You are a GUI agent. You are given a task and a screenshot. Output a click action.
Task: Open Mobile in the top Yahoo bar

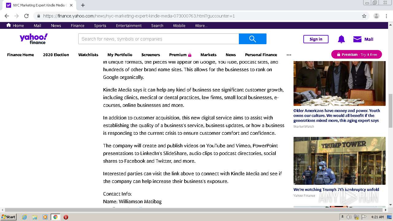coord(179,25)
